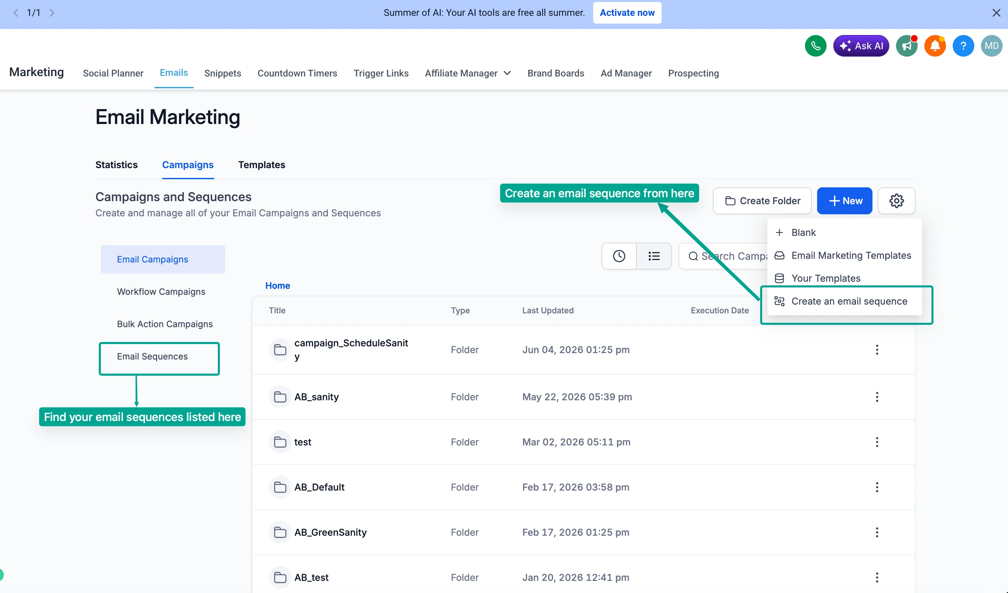The image size is (1008, 593).
Task: Choose Email Marketing Templates menu item
Action: click(844, 255)
